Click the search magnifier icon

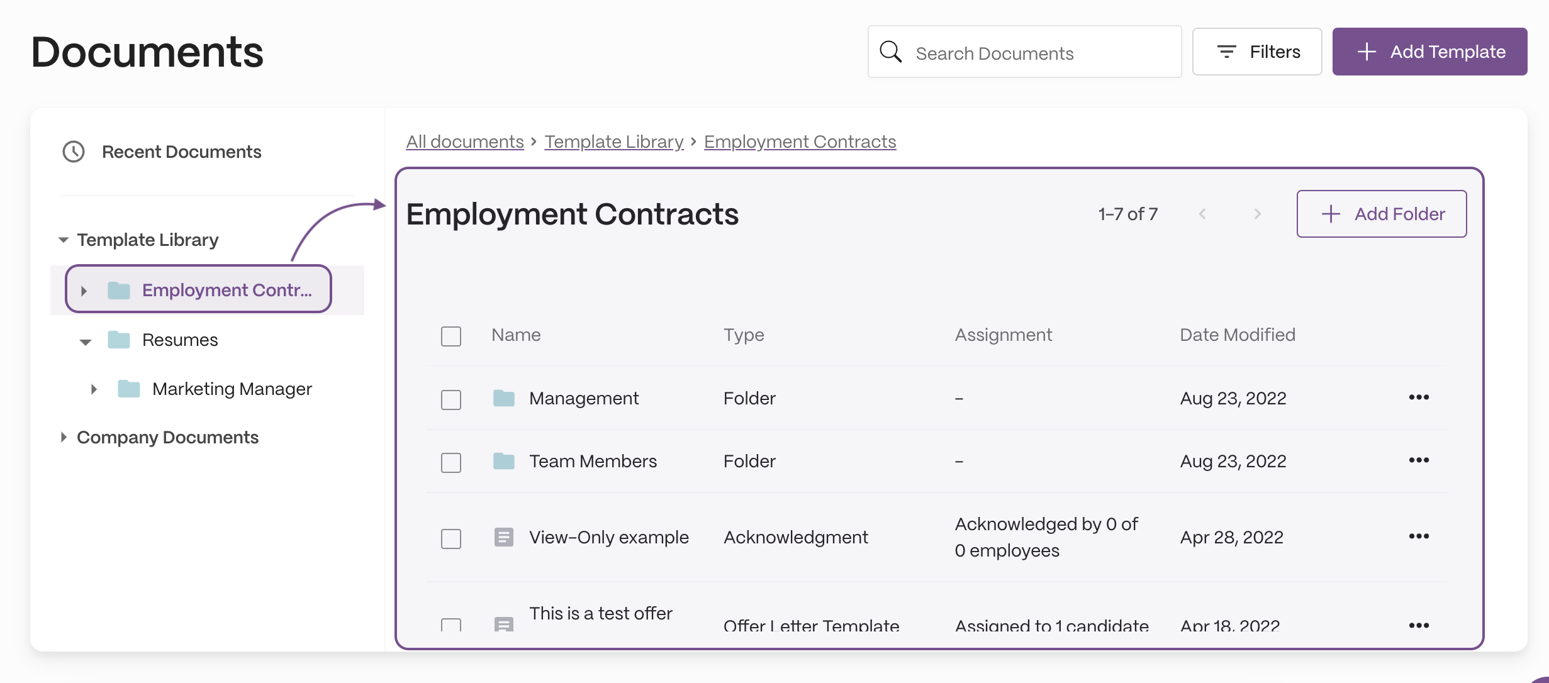(890, 52)
